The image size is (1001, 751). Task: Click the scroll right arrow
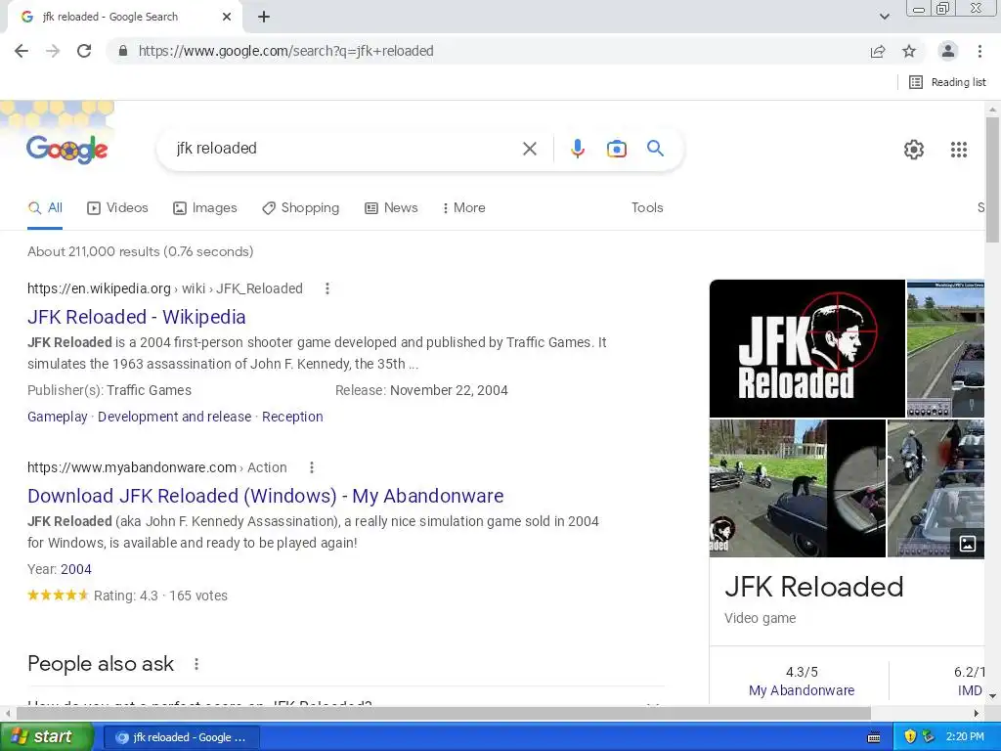pyautogui.click(x=977, y=713)
